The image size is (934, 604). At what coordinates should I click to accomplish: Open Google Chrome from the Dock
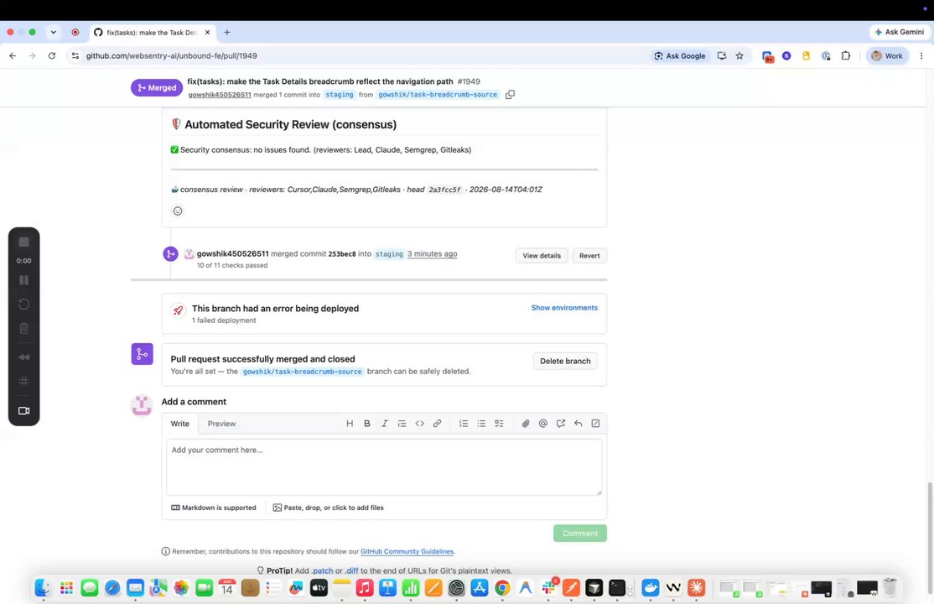coord(502,588)
